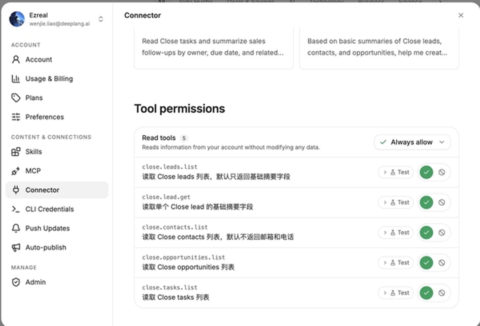Test the close.opportunities.list tool
The height and width of the screenshot is (326, 480).
coord(396,263)
